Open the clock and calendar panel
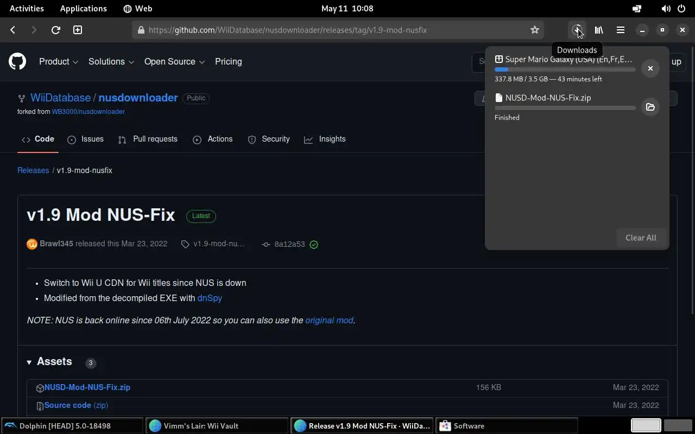 point(347,9)
